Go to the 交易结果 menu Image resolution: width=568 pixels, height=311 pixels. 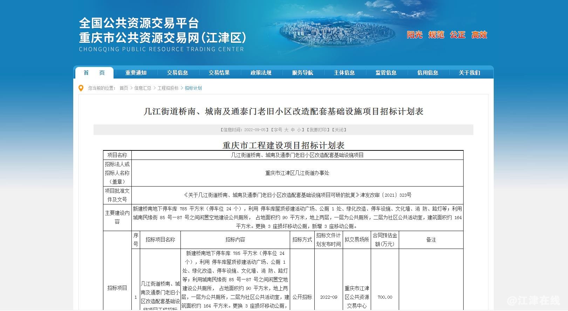tap(219, 73)
